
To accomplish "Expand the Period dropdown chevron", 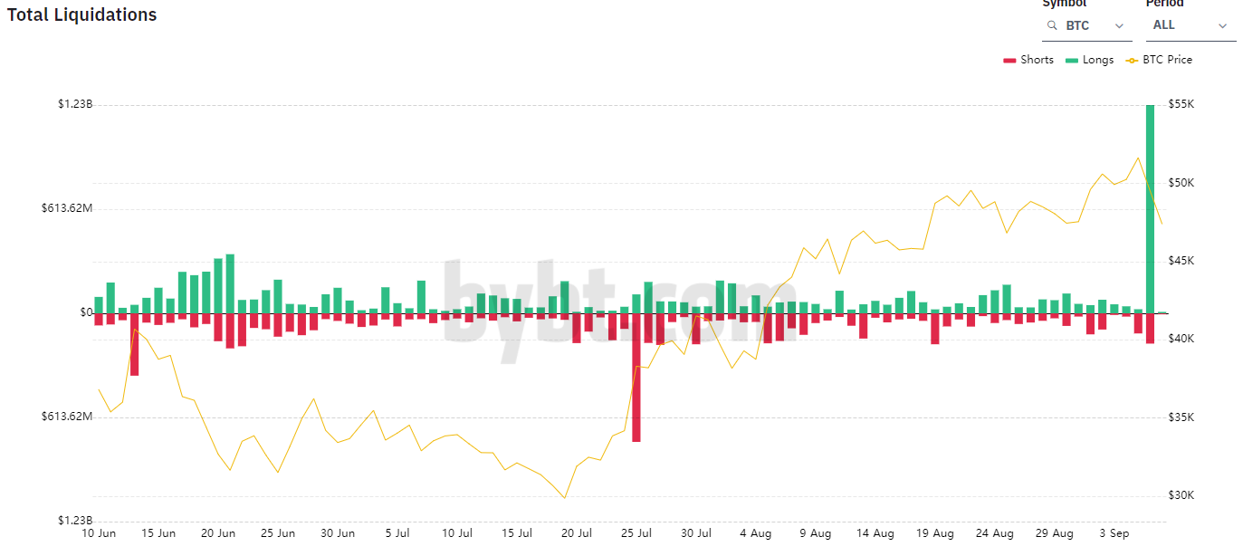I will [1222, 26].
